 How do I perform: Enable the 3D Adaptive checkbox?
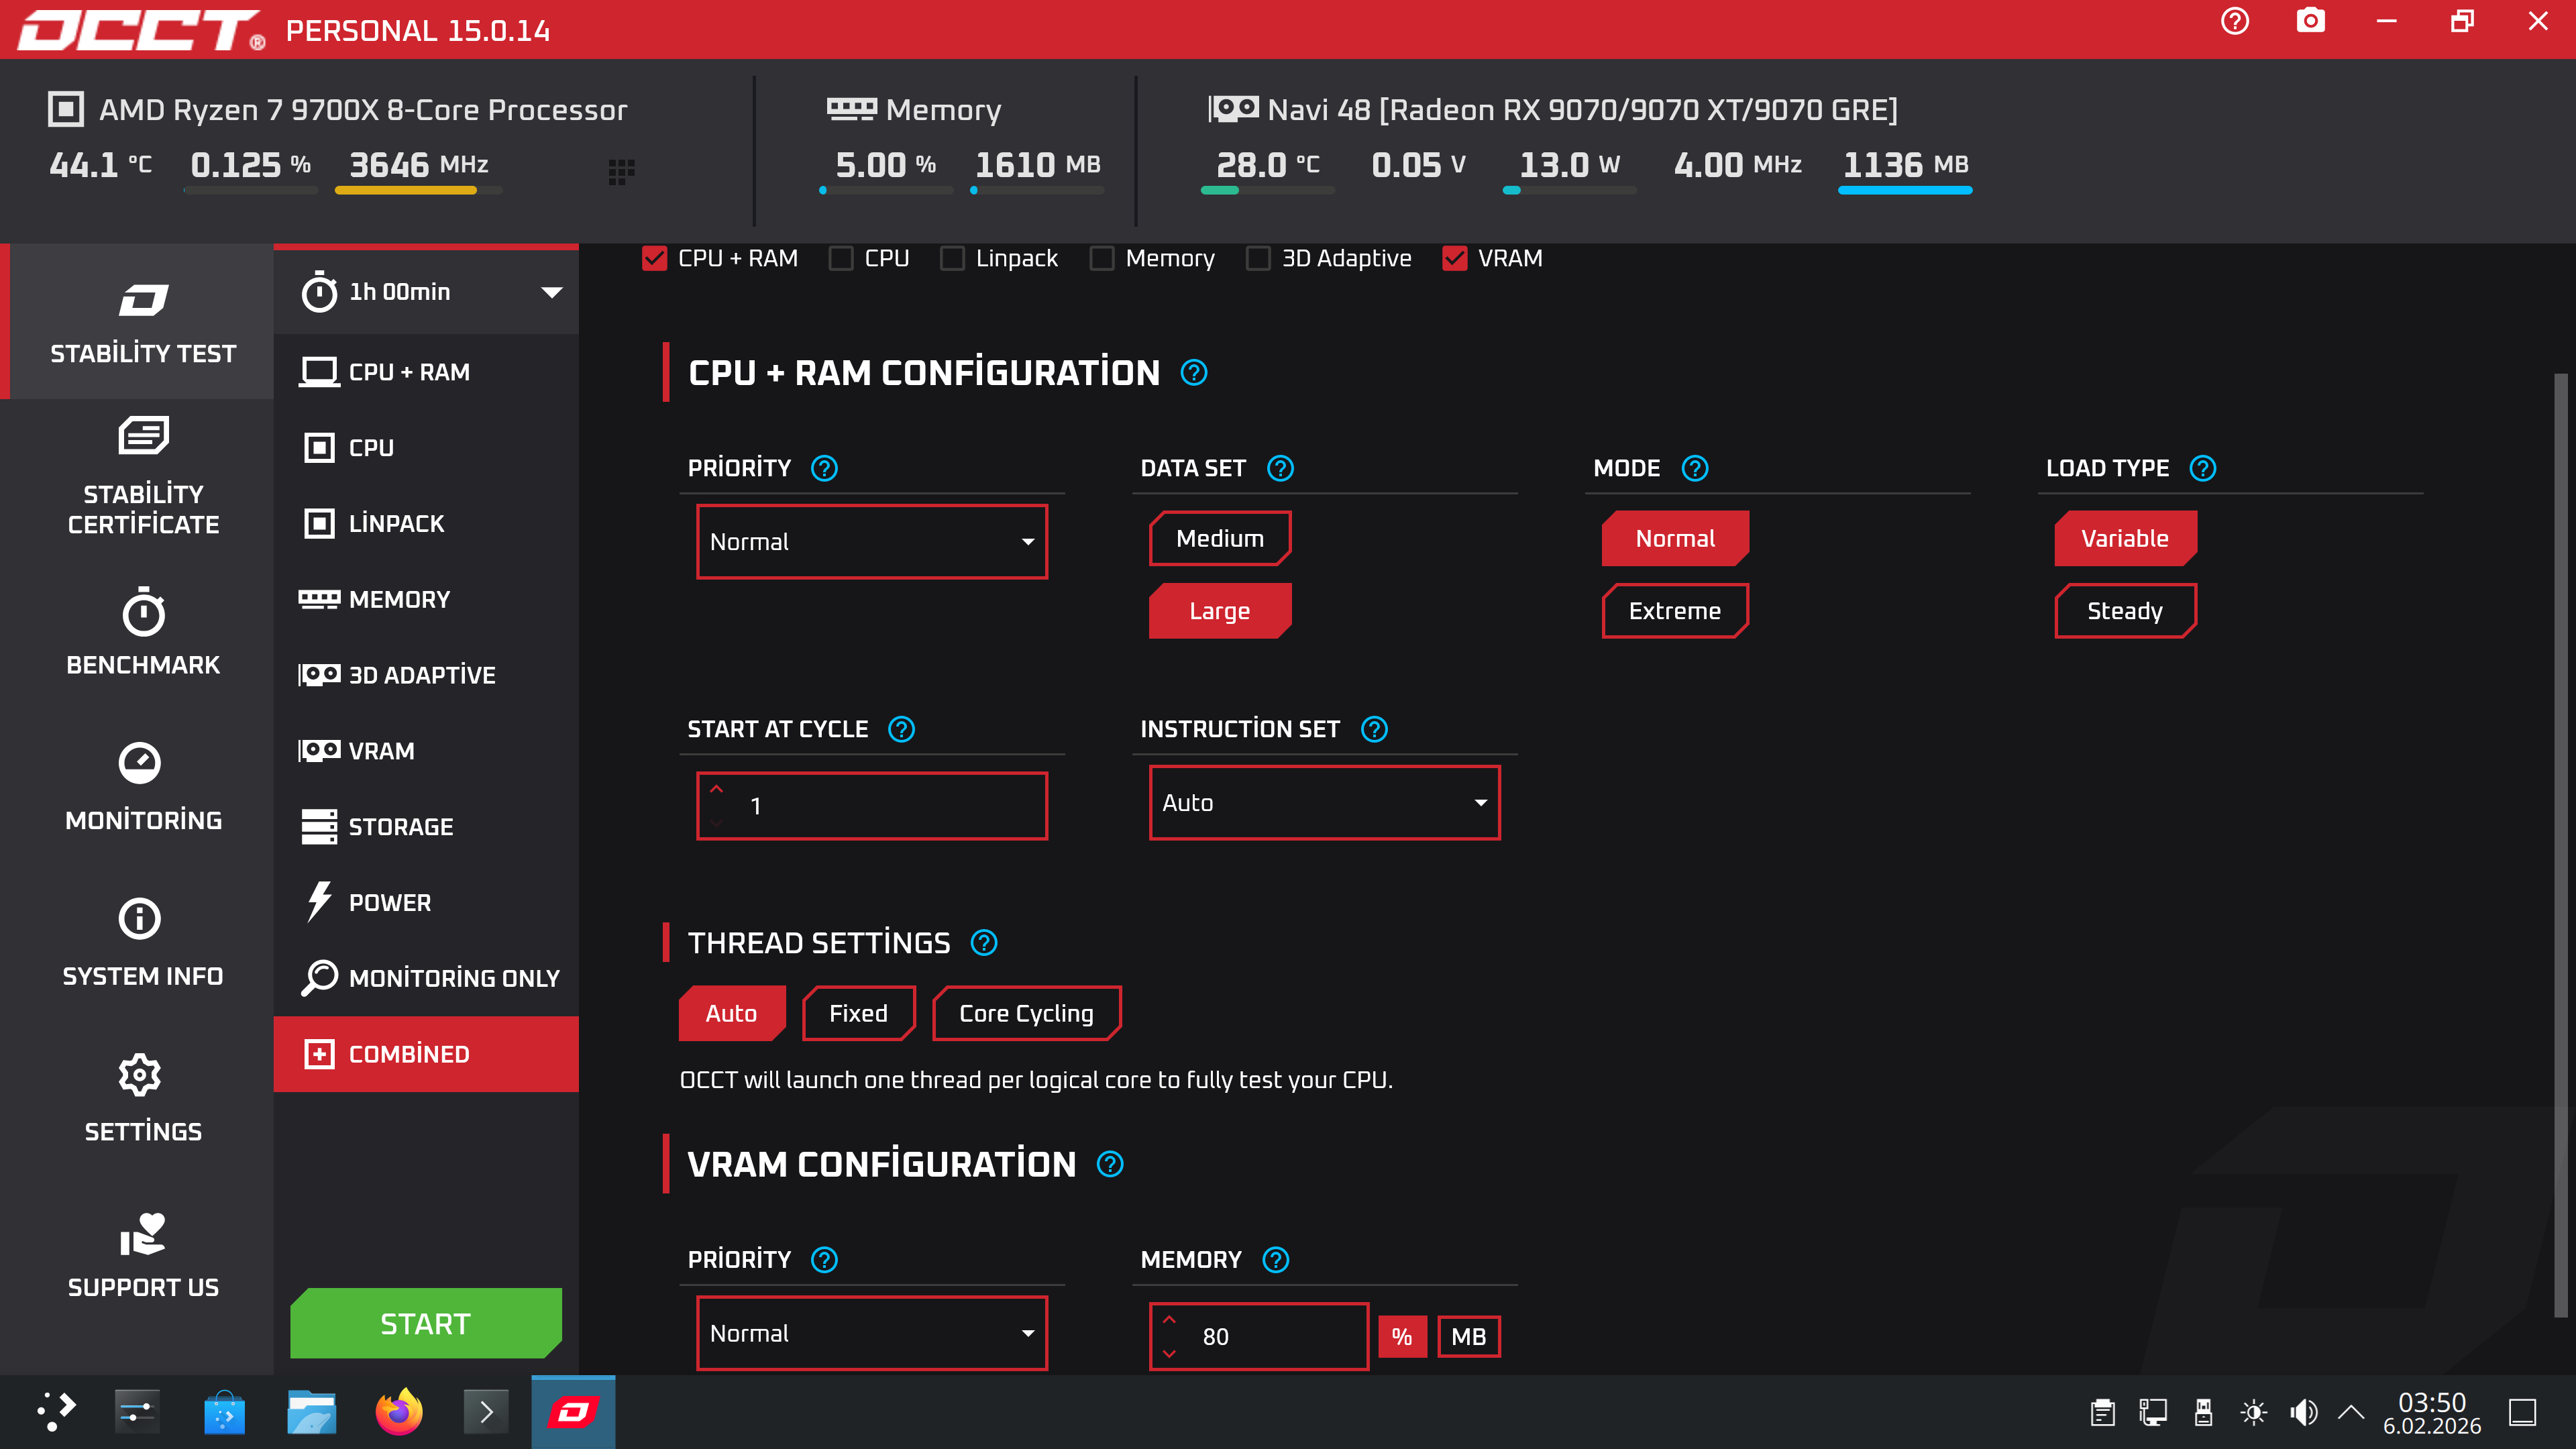tap(1258, 258)
